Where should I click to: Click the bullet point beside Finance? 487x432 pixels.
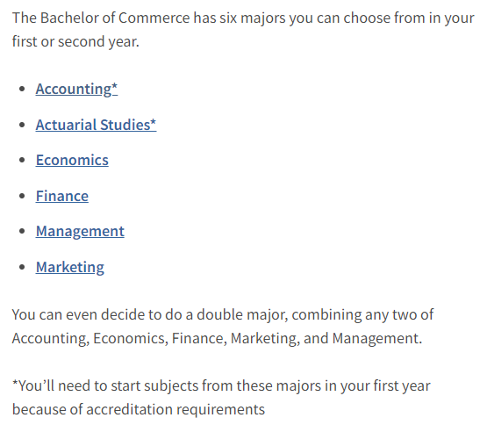(22, 196)
